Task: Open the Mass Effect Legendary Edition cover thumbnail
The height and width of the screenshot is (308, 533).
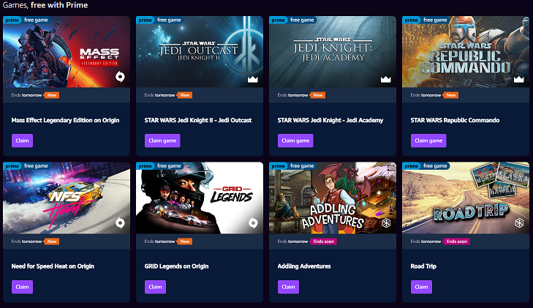Action: click(x=67, y=52)
